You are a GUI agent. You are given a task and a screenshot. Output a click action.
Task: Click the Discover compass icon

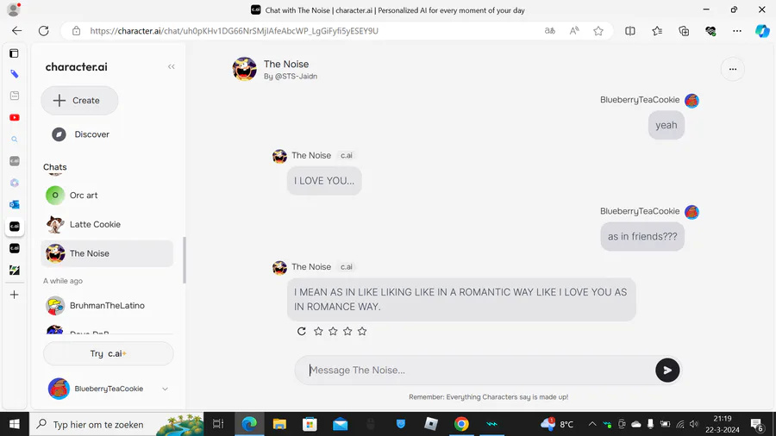(59, 134)
